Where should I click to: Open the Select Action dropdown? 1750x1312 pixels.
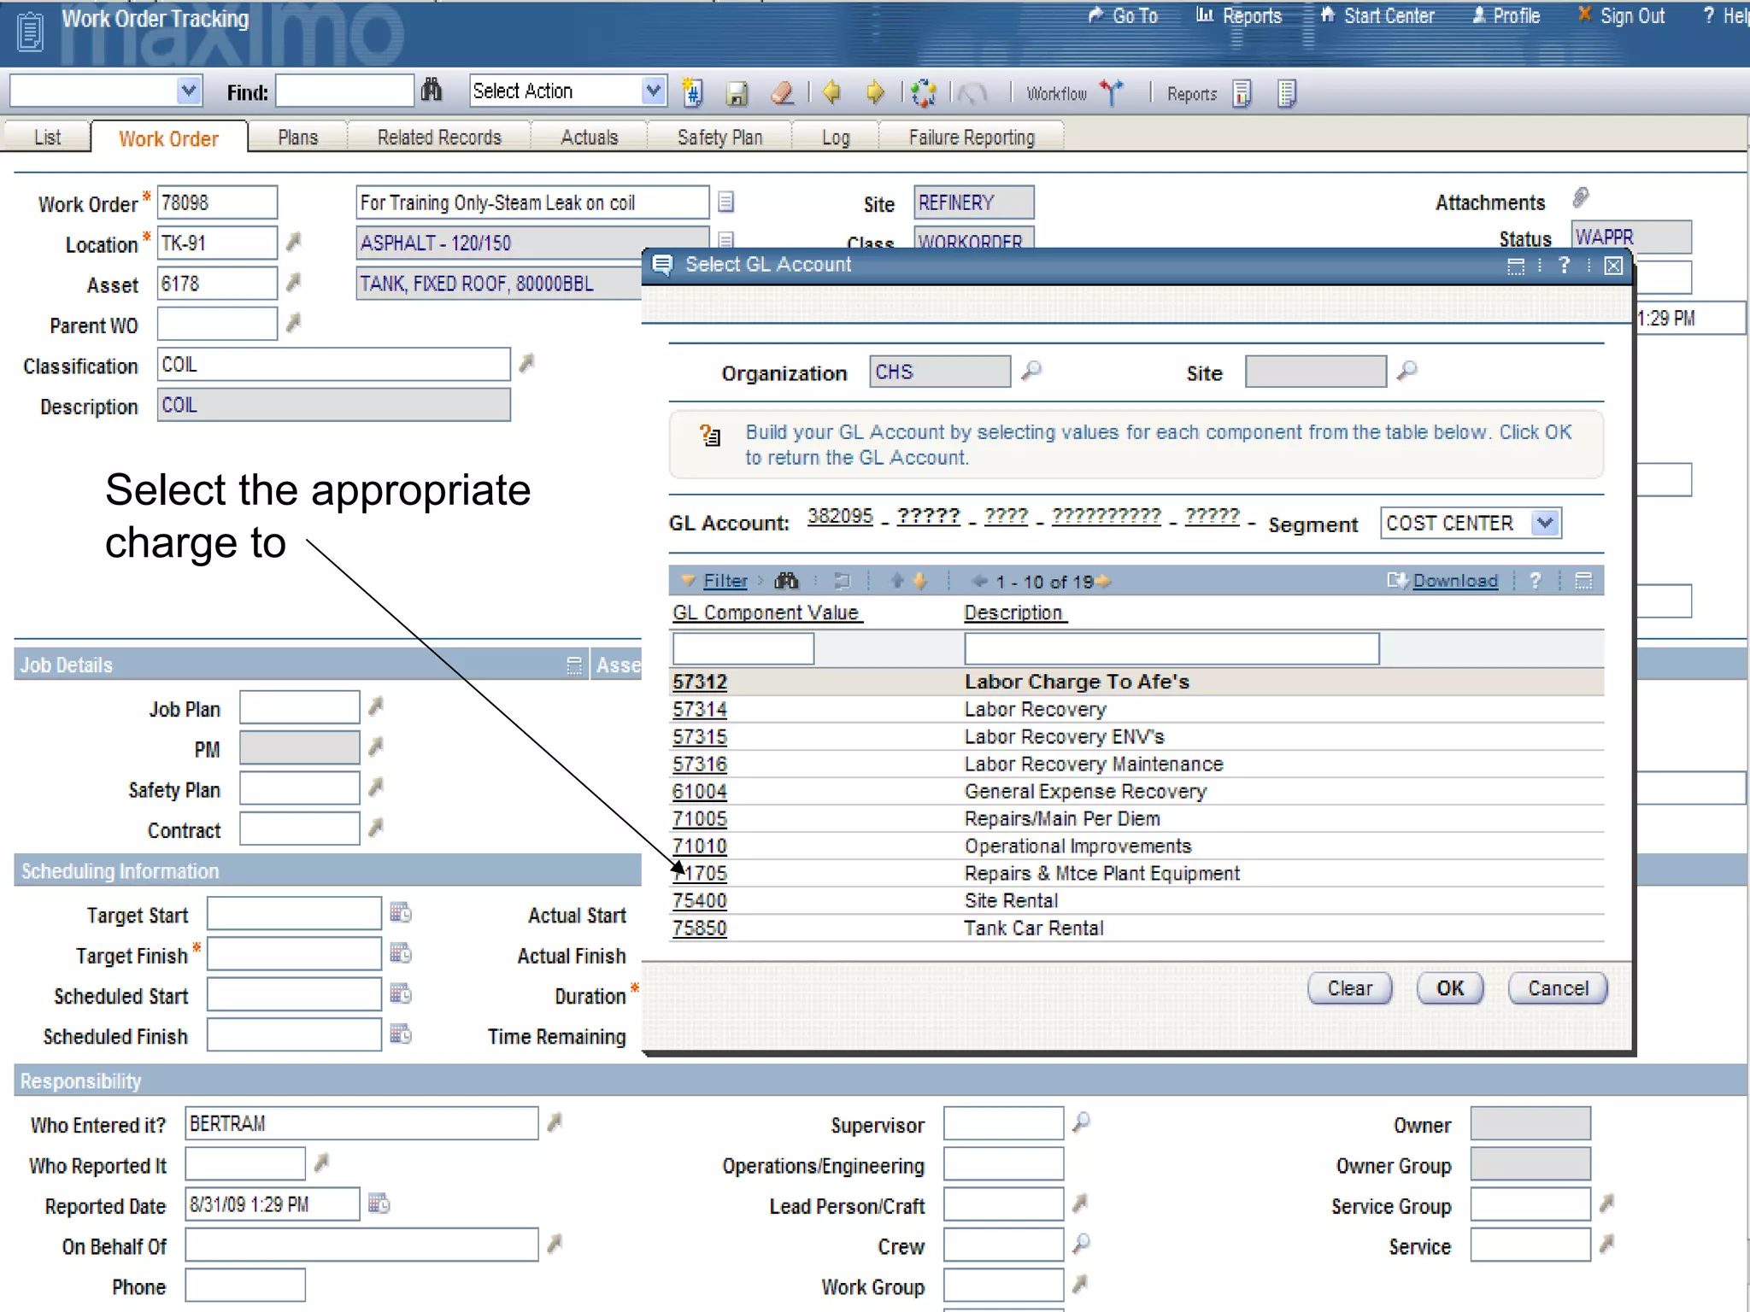[653, 91]
